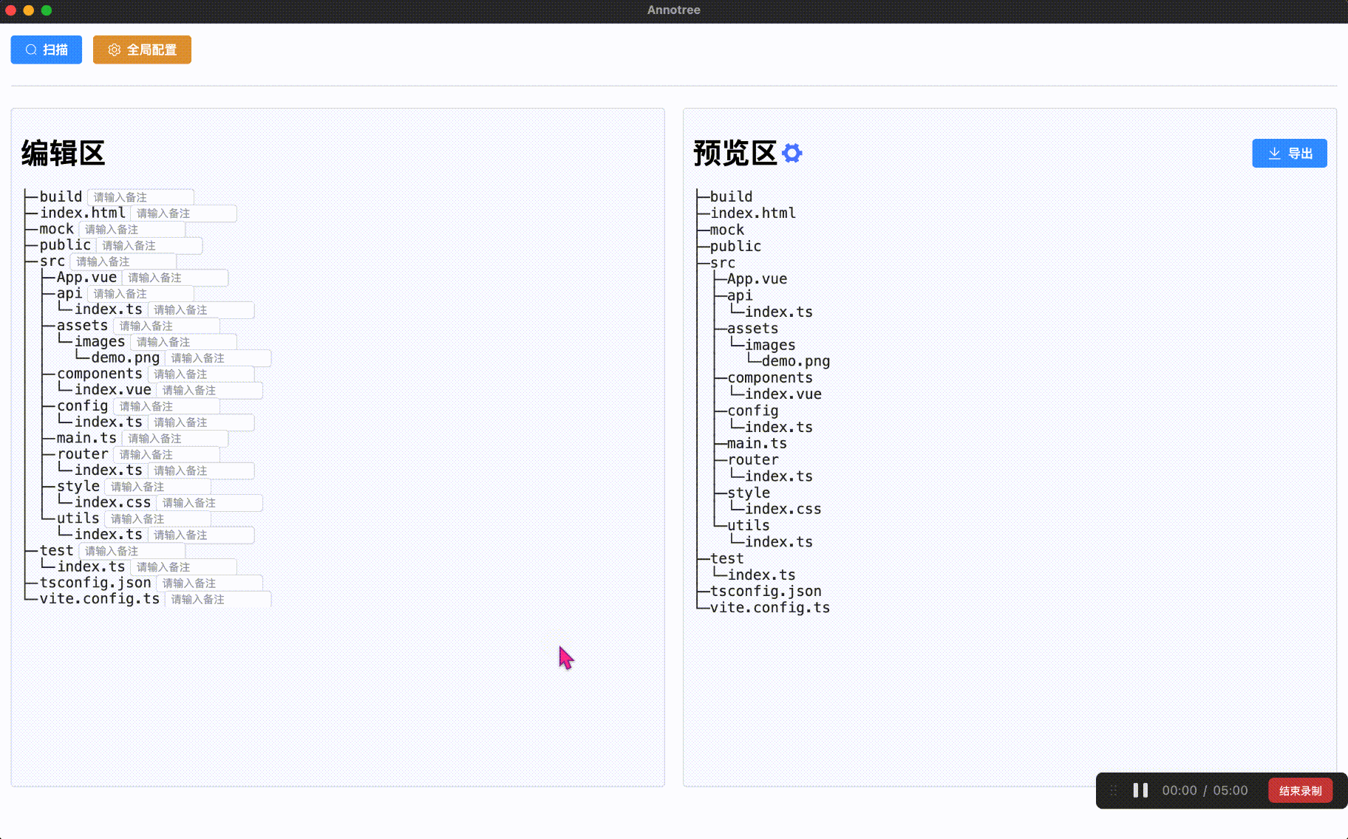Click the annotation field next to build
Image resolution: width=1348 pixels, height=839 pixels.
click(x=140, y=196)
